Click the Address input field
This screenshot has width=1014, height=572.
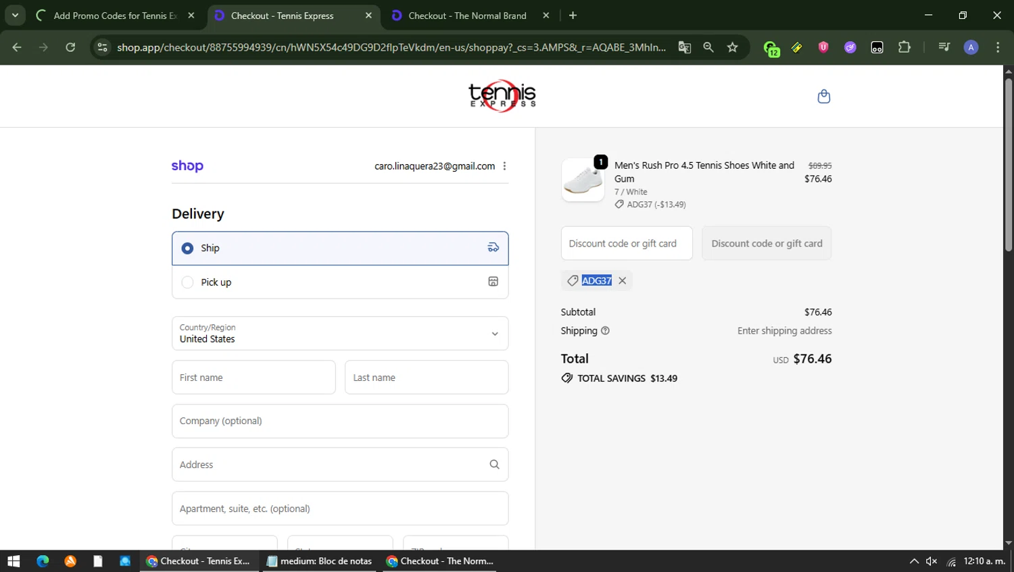point(340,465)
